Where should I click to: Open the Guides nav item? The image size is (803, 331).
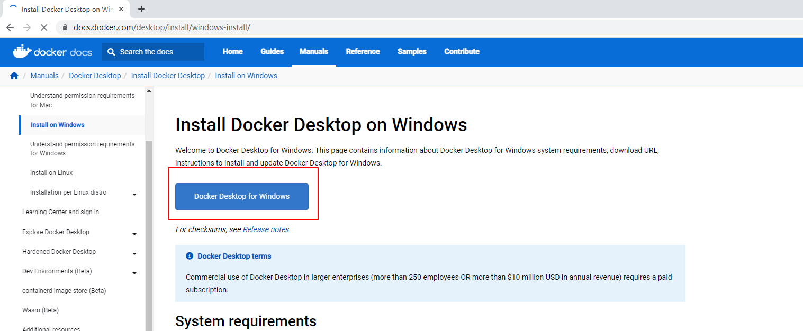tap(272, 51)
